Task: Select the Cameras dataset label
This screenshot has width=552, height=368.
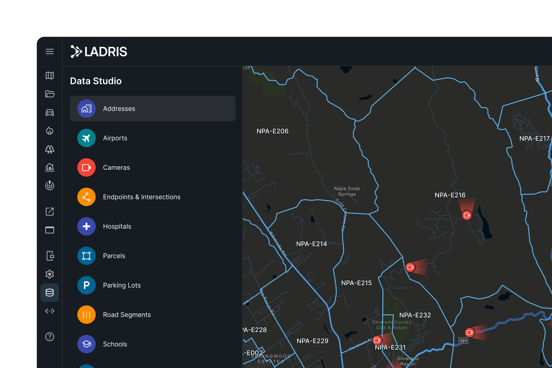Action: click(117, 167)
